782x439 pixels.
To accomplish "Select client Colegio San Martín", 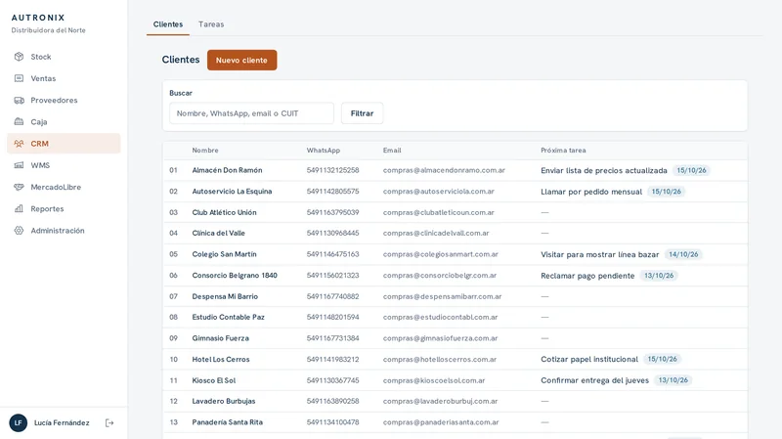I will (225, 254).
